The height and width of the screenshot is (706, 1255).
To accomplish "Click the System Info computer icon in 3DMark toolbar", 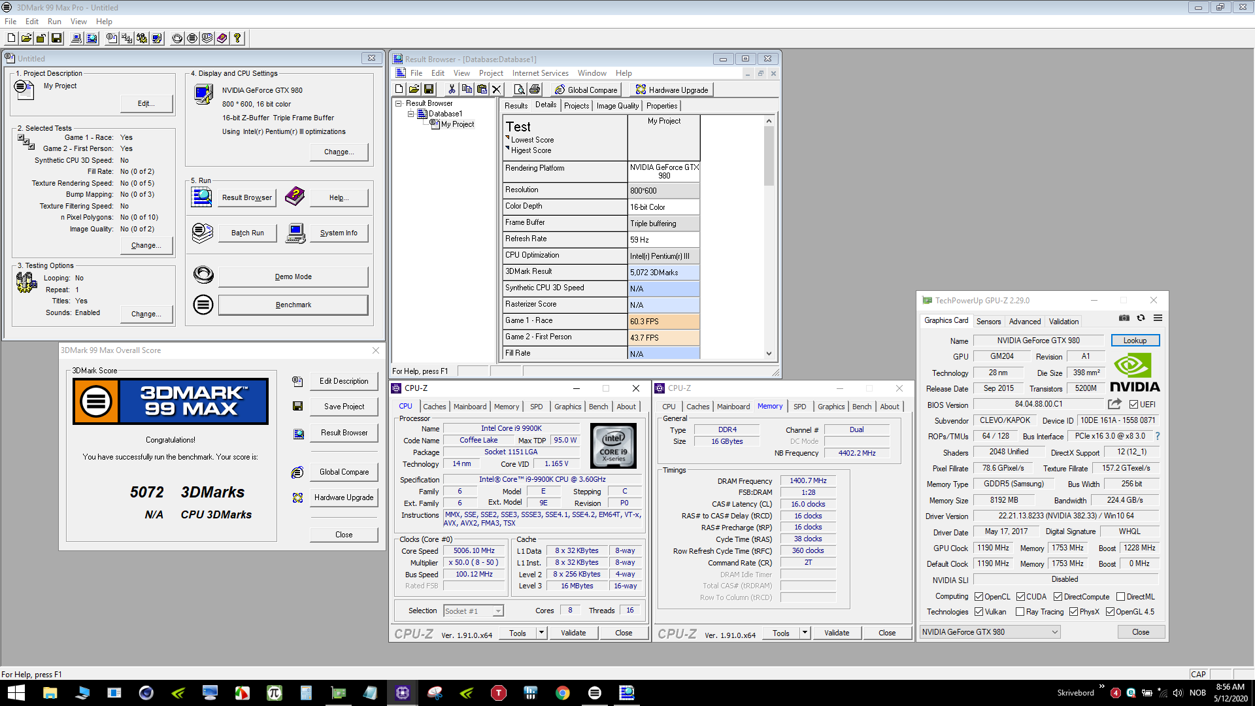I will [76, 39].
